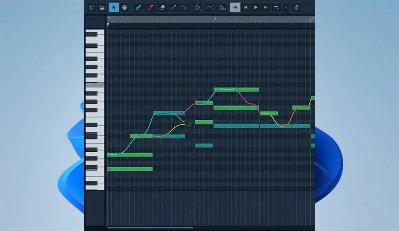Screen dimensions: 399x231
Task: Select the lowest green note in bar 1
Action: pyautogui.click(x=130, y=169)
